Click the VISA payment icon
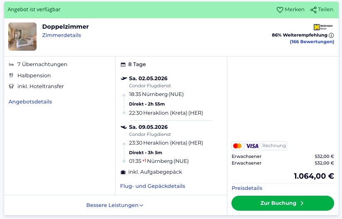Screen dimensions: 342x219 [252, 146]
